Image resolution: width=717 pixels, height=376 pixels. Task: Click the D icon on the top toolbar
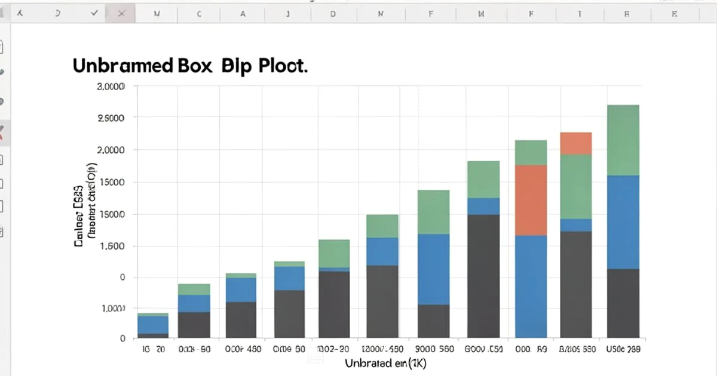pyautogui.click(x=57, y=11)
